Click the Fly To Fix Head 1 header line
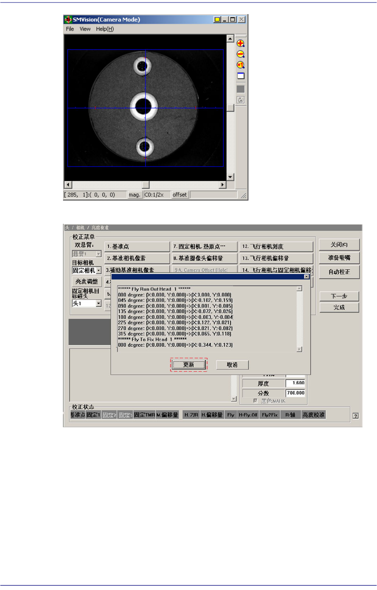377x590 pixels. (x=152, y=340)
